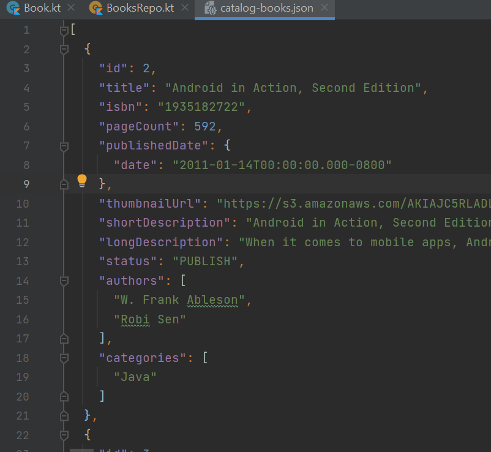The width and height of the screenshot is (491, 452).
Task: Click the Kotlin file icon on Book.kt tab
Action: point(12,9)
